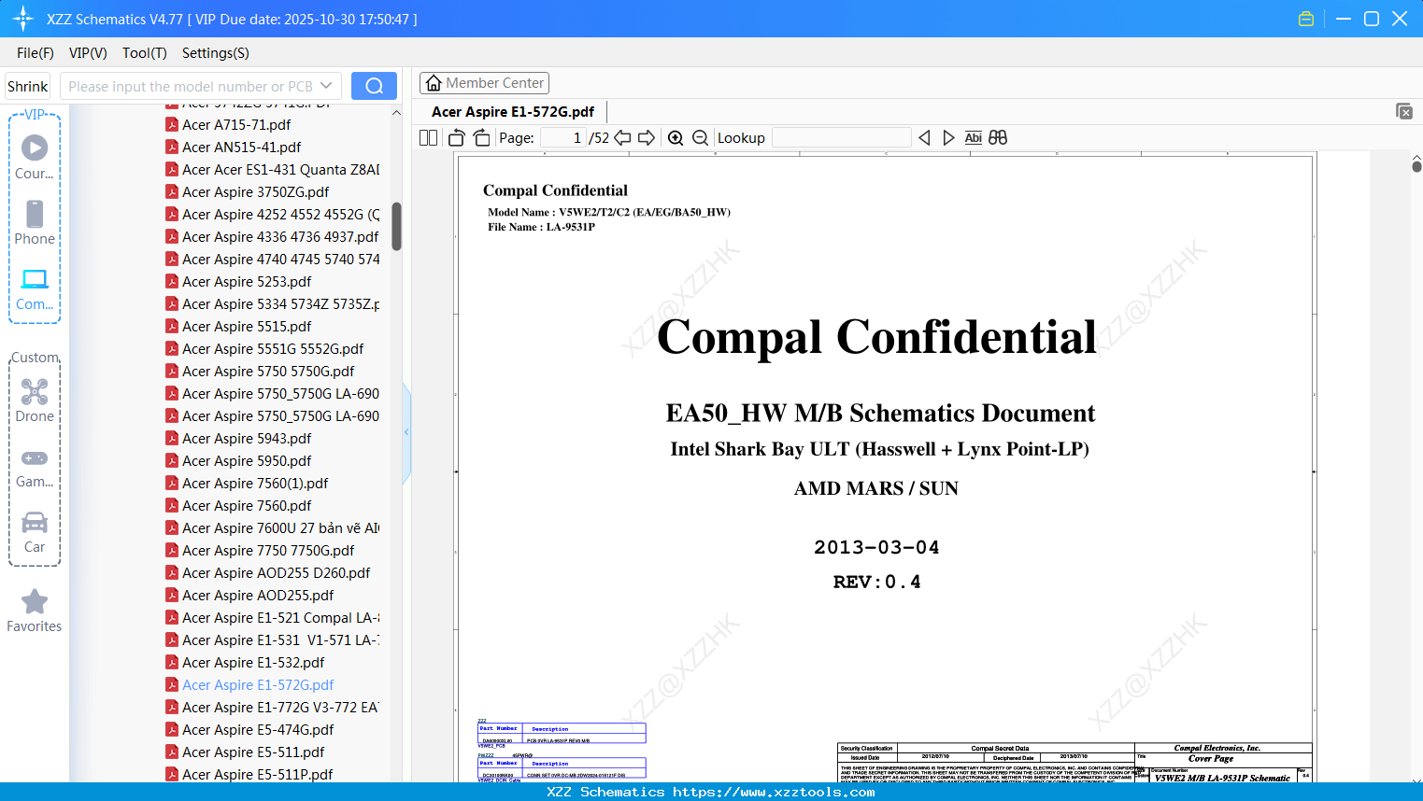1423x801 pixels.
Task: Open Acer Aspire AOD255 D260.pdf
Action: [x=276, y=573]
